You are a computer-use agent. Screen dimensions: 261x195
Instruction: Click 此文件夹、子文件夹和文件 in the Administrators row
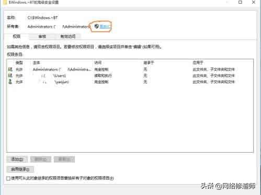pos(213,70)
